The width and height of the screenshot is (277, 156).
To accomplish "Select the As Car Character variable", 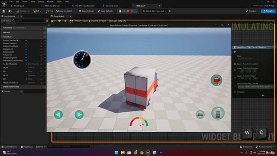I will (x=10, y=64).
